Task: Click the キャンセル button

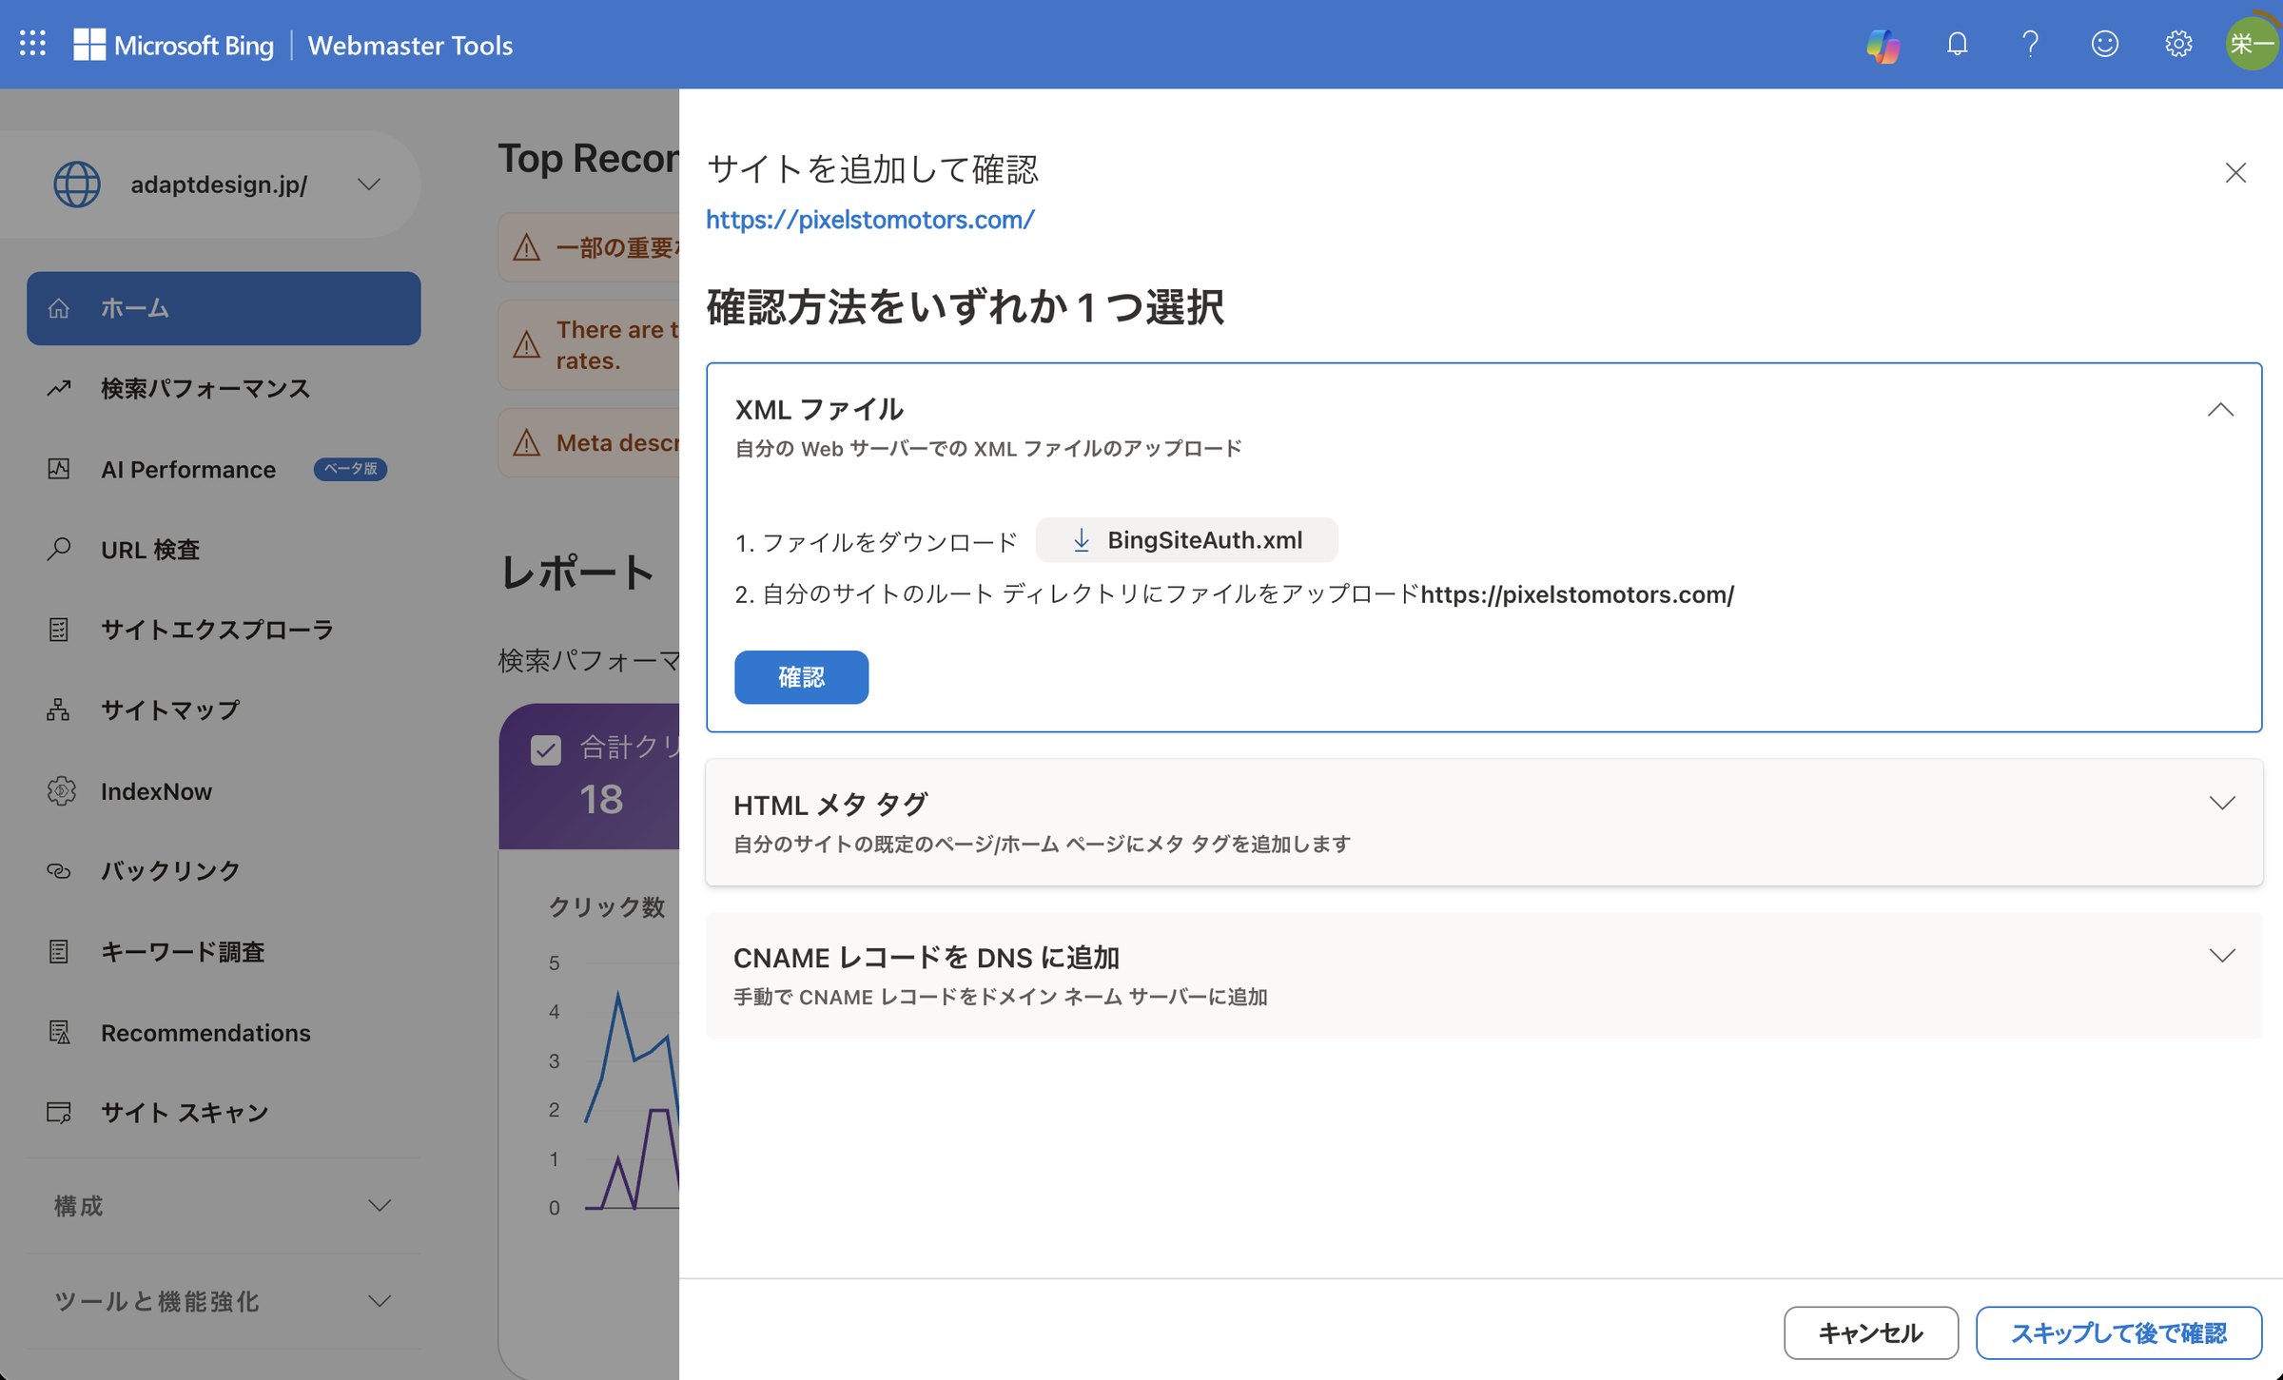Action: click(x=1870, y=1332)
